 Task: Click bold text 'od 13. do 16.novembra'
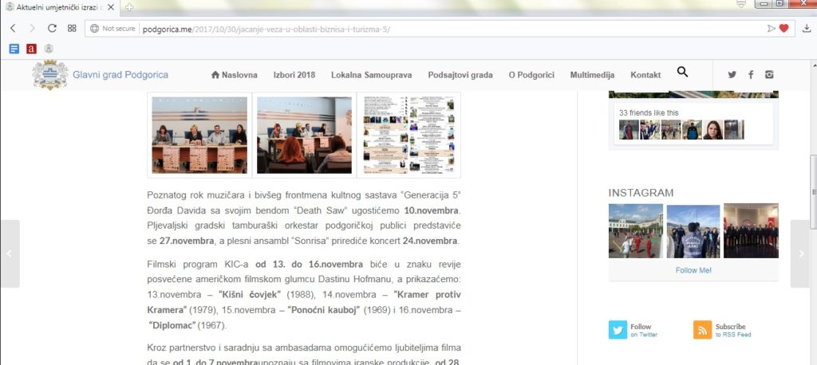tap(310, 264)
